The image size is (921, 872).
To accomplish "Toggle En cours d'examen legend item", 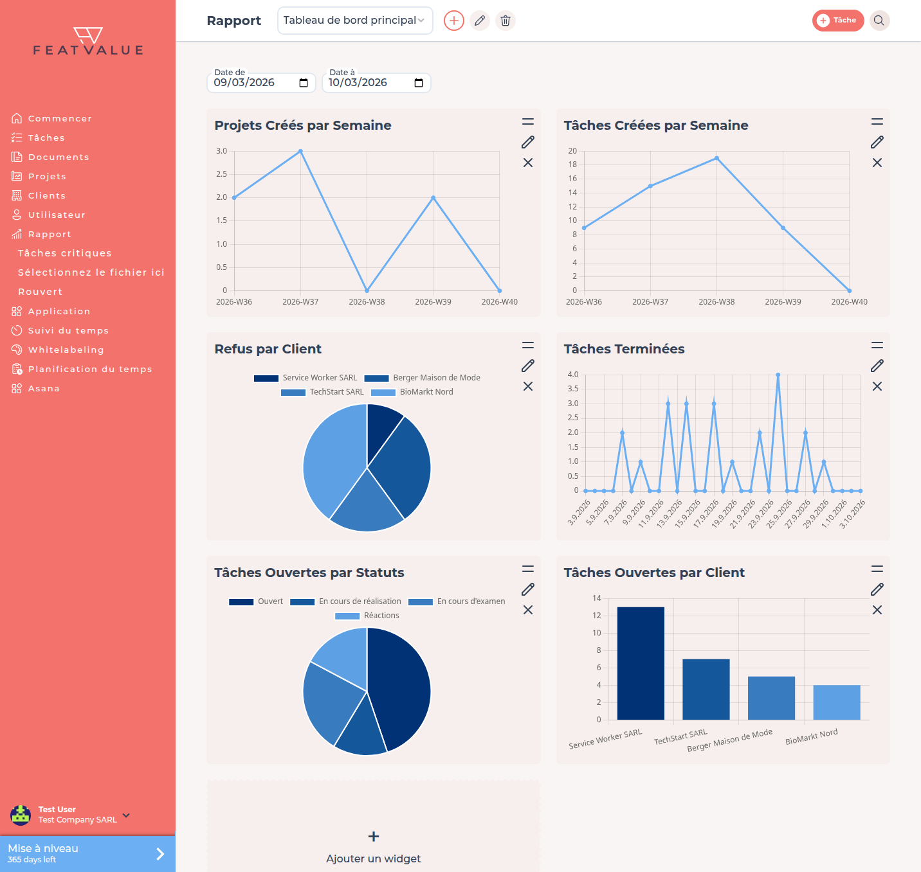I will 457,601.
